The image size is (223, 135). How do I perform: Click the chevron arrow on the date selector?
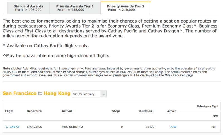click(x=103, y=94)
